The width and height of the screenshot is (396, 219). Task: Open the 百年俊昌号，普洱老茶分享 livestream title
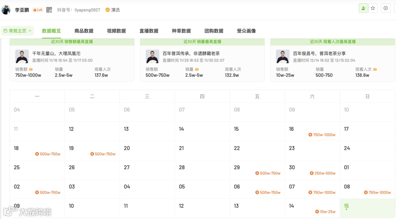[319, 53]
